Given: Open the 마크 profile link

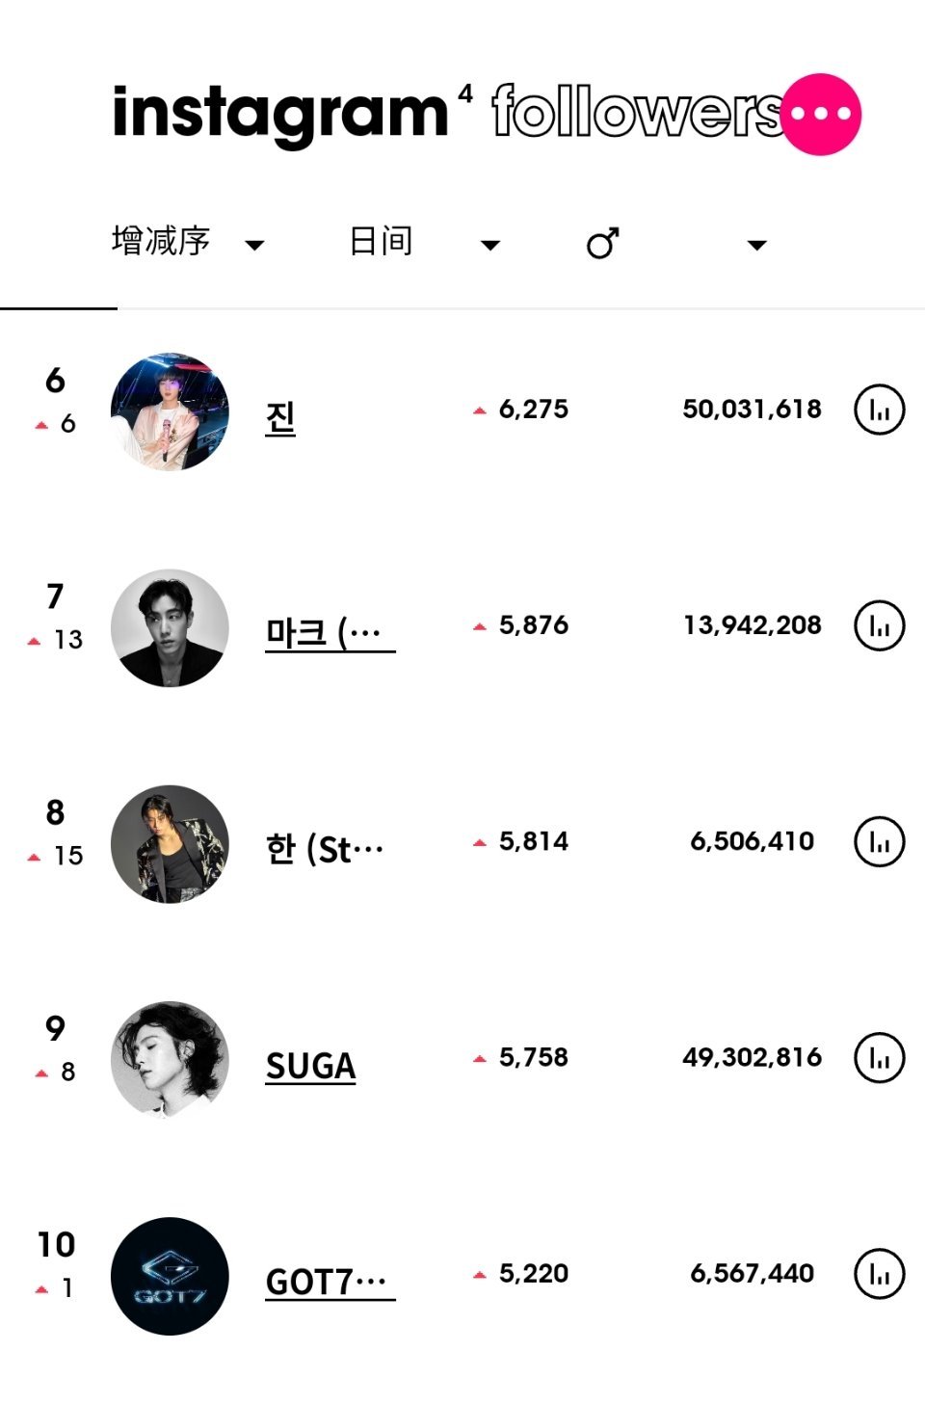Looking at the screenshot, I should point(330,633).
